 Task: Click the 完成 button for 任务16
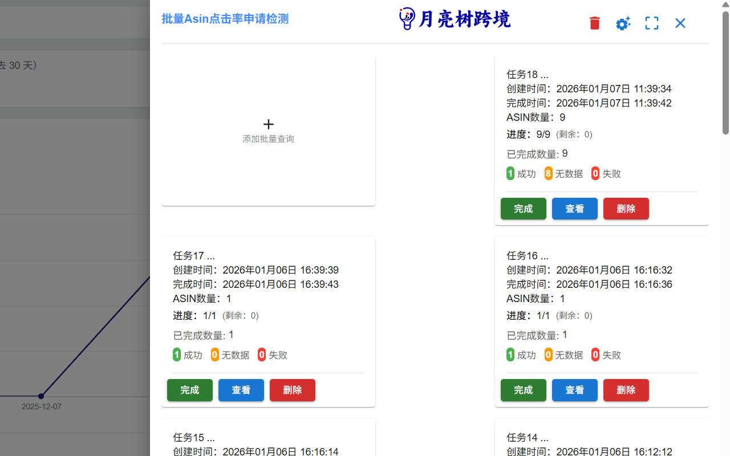click(x=523, y=390)
